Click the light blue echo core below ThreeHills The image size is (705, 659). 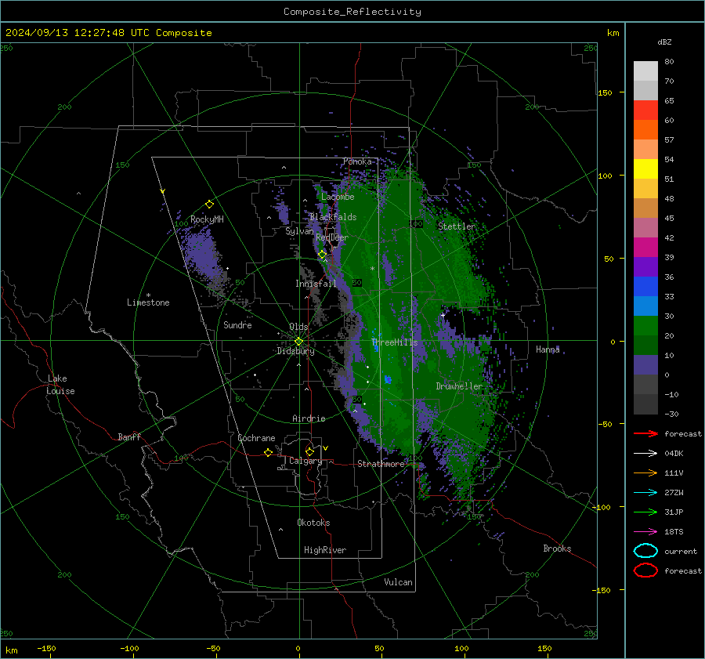click(x=388, y=379)
